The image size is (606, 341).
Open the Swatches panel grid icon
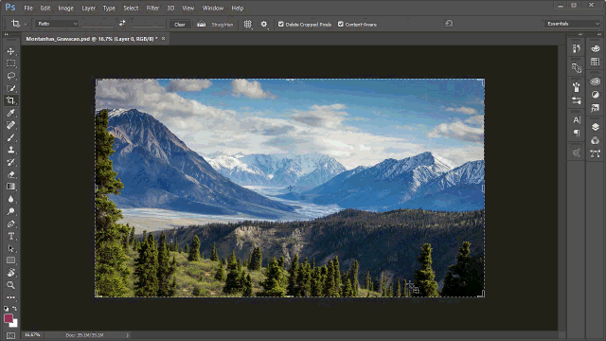tap(596, 62)
